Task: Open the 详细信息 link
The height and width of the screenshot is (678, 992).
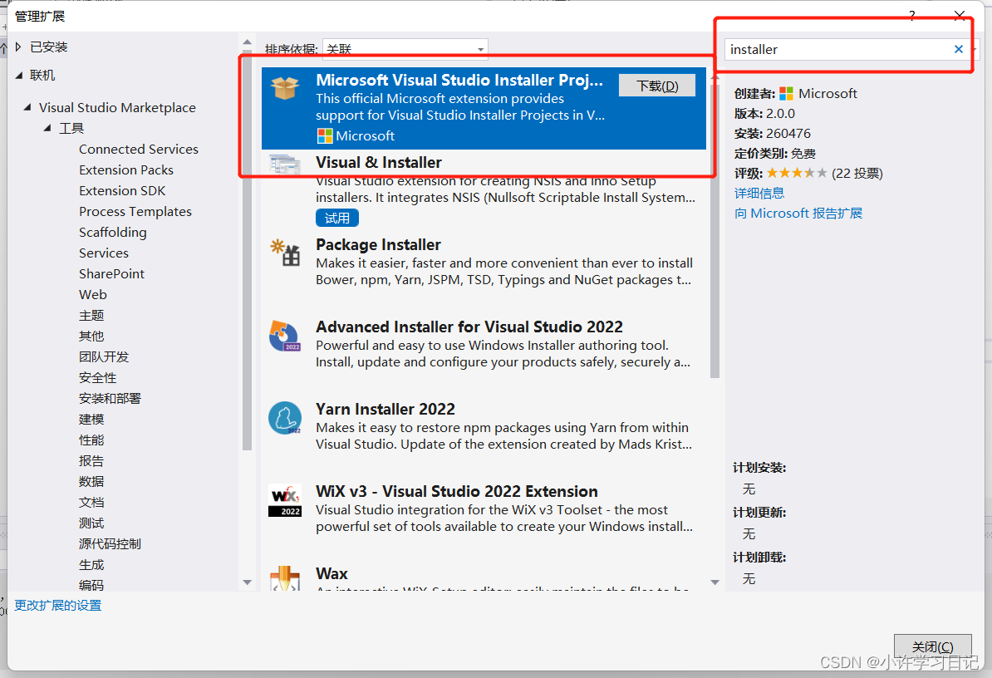Action: [759, 193]
